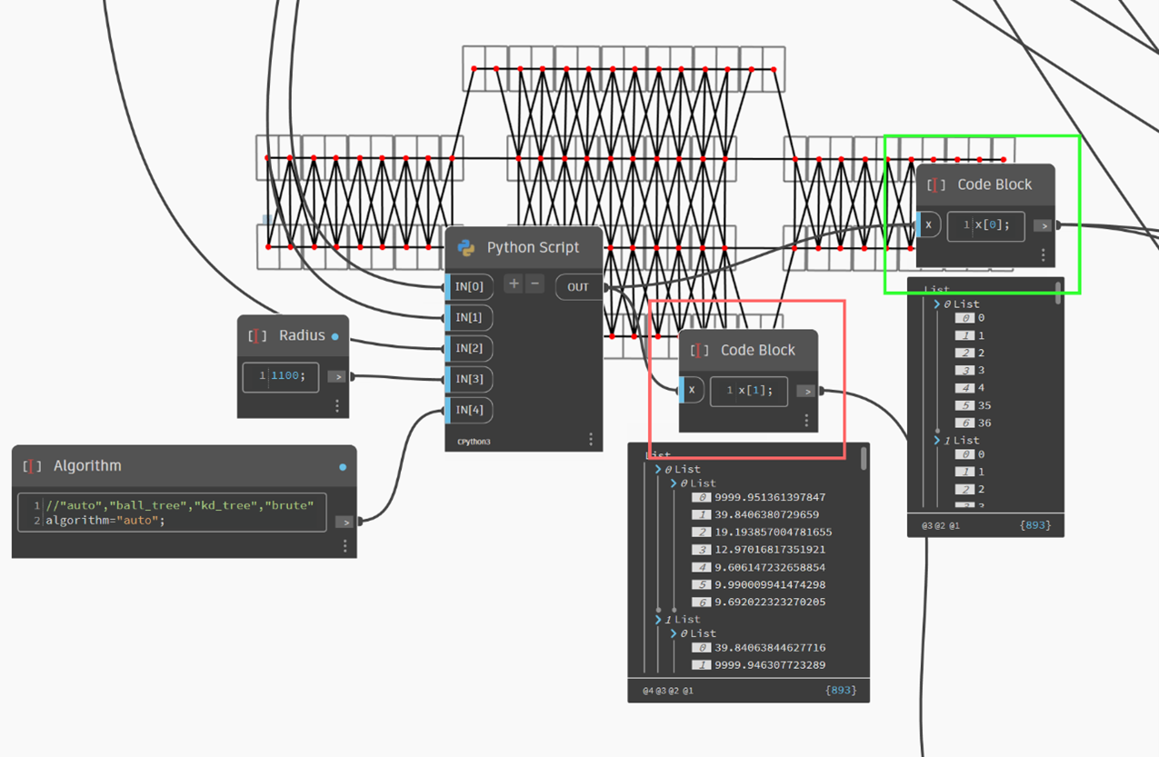Open the Algorithm node's three-dot options menu

pyautogui.click(x=345, y=546)
